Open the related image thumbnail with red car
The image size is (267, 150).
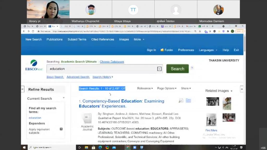pyautogui.click(x=229, y=117)
